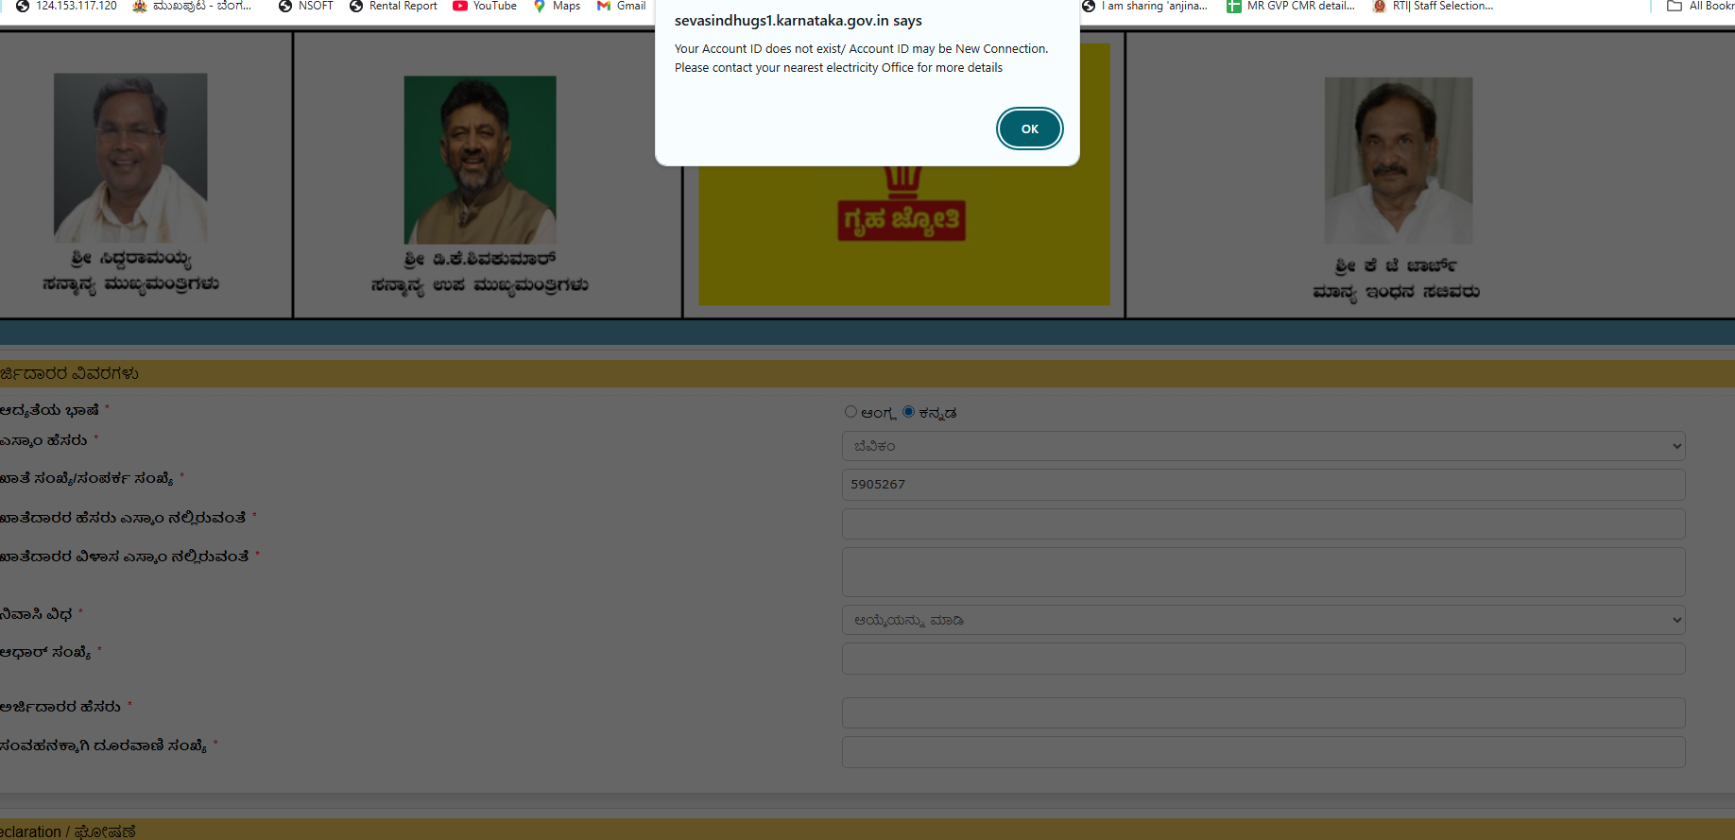
Task: Click the account ID field containing 5905267
Action: tap(1263, 485)
